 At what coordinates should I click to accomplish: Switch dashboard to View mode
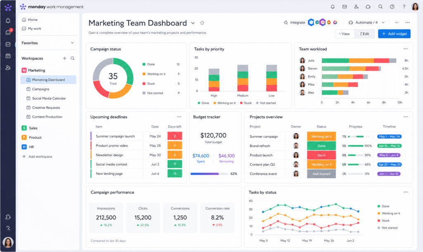pyautogui.click(x=345, y=34)
